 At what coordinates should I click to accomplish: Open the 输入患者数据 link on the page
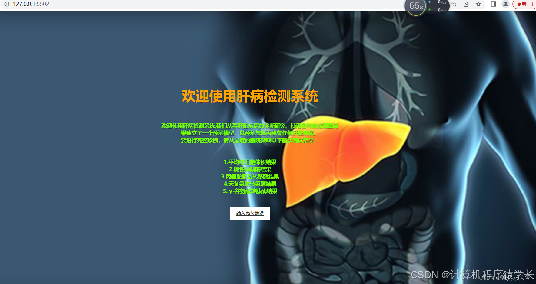[x=250, y=213]
